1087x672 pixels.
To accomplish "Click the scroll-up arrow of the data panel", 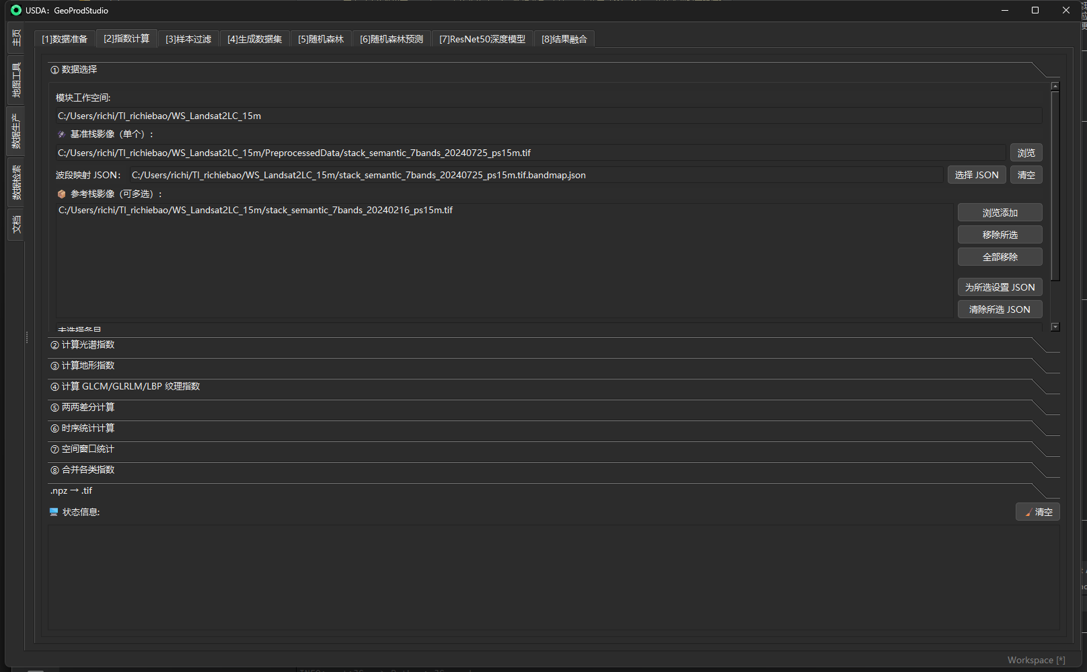I will tap(1055, 86).
